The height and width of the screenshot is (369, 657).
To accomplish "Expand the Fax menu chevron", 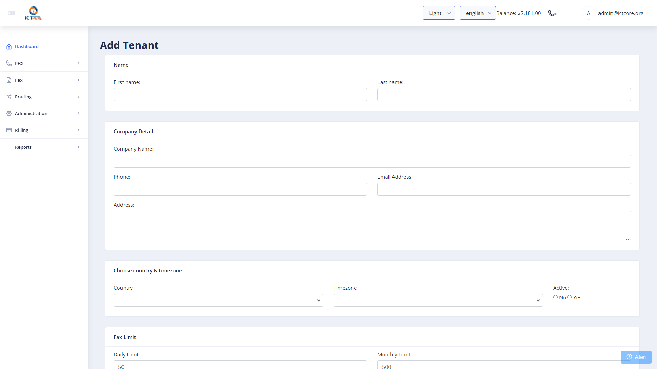I will (x=79, y=80).
